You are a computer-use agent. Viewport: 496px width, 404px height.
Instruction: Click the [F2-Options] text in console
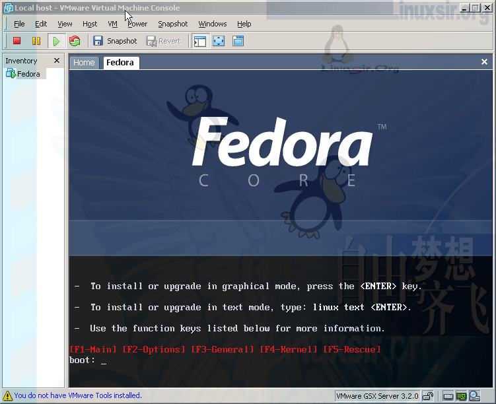[x=154, y=349]
